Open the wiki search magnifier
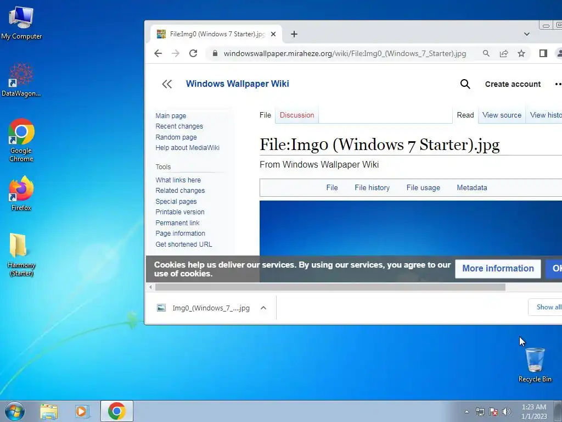 click(x=465, y=84)
